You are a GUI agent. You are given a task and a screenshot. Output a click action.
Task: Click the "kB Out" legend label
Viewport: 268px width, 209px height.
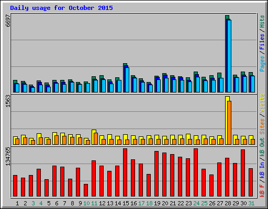[x=262, y=147]
